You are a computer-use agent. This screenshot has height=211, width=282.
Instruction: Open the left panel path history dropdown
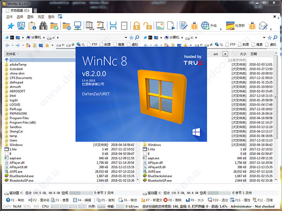click(x=126, y=38)
